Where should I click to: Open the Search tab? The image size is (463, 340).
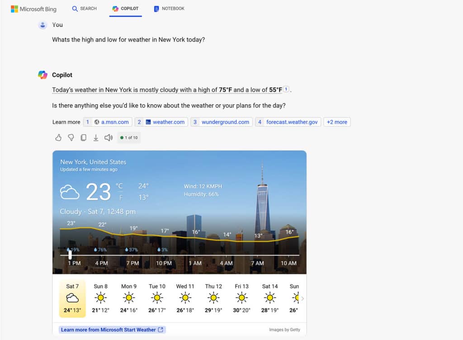point(85,9)
